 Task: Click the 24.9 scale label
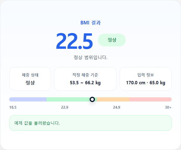117,107
